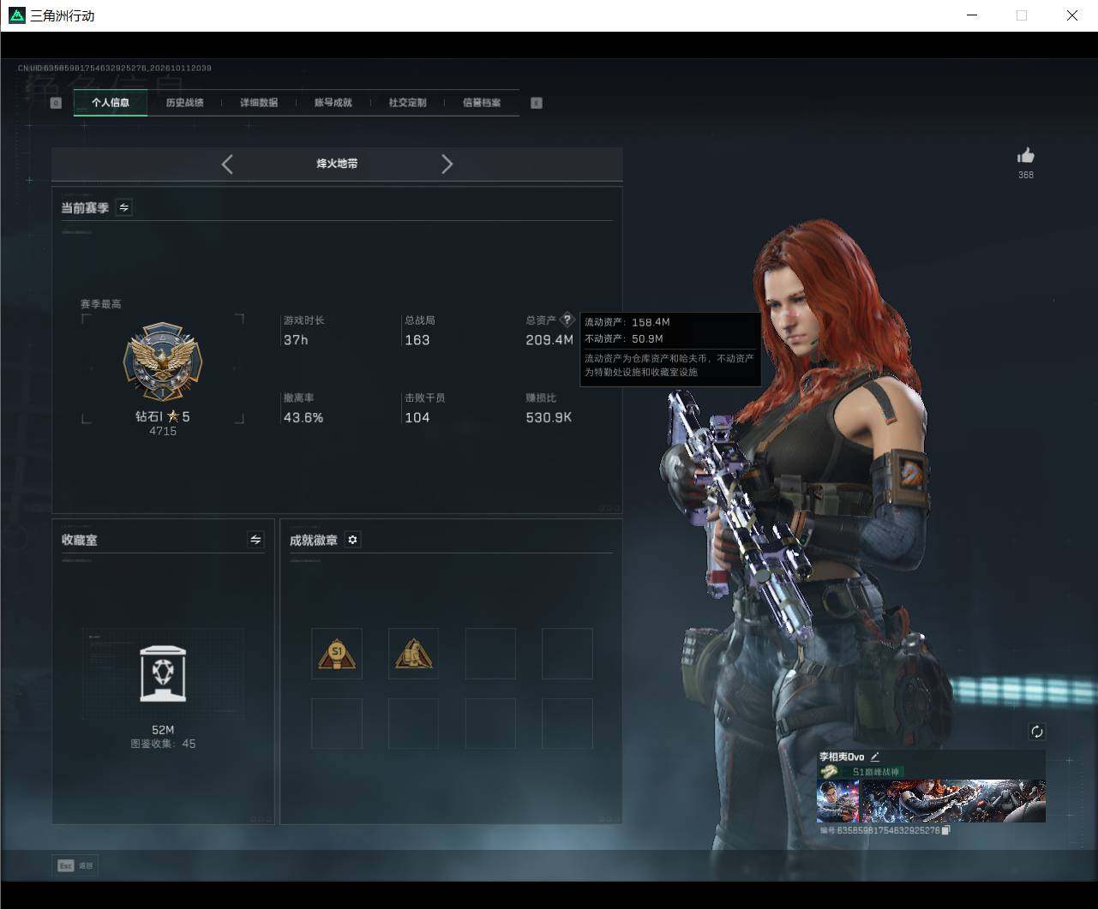Go to next mode with right chevron
The height and width of the screenshot is (909, 1098).
(447, 164)
